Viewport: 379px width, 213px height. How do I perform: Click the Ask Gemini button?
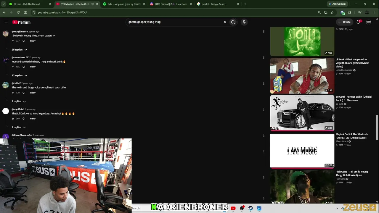(337, 4)
